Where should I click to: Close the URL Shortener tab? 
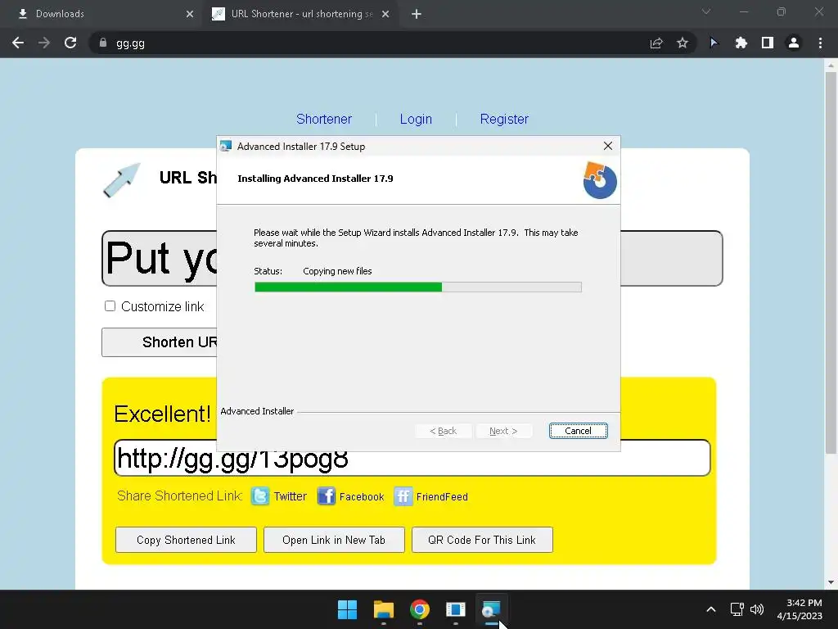tap(385, 14)
